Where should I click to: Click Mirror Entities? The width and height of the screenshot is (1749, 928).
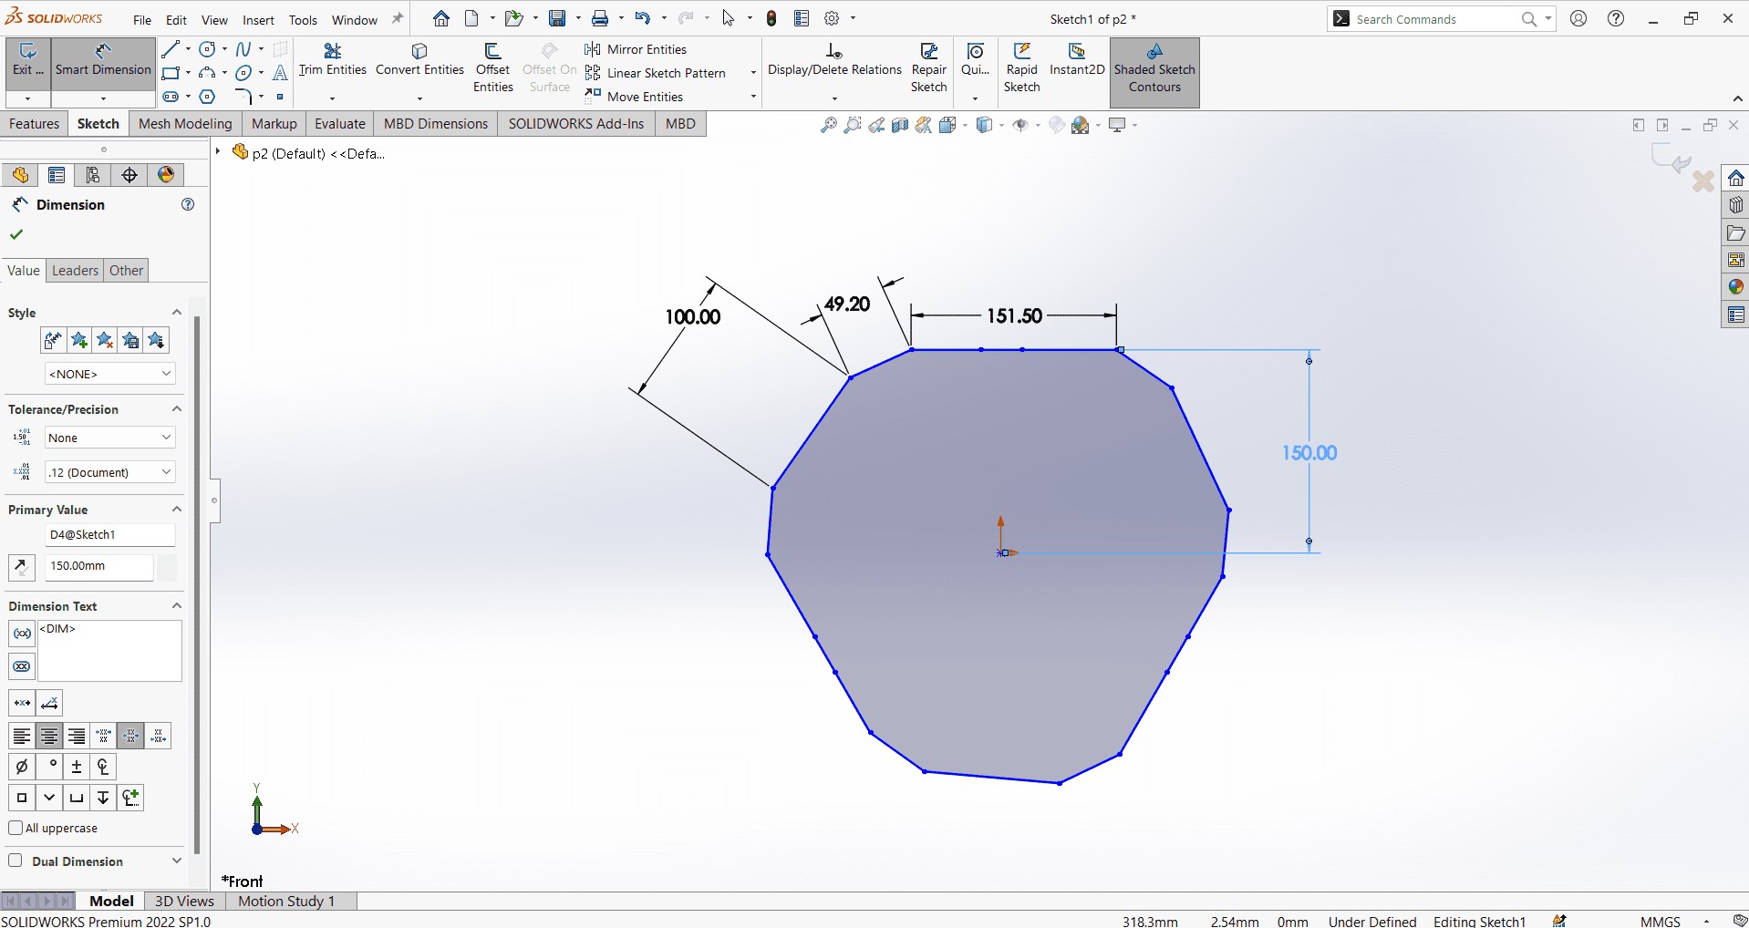tap(636, 49)
